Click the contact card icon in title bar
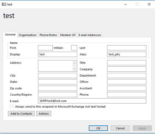The height and width of the screenshot is (134, 155). coord(4,4)
